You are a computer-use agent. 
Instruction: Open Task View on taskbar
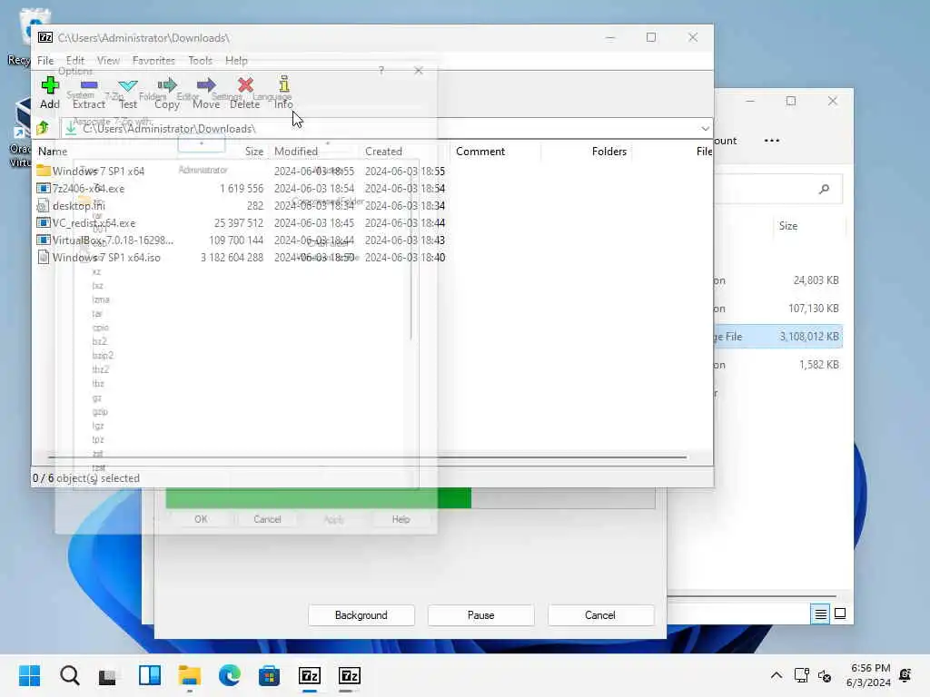(x=109, y=675)
